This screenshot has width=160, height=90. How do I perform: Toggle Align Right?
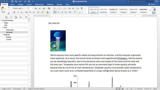pos(62,12)
